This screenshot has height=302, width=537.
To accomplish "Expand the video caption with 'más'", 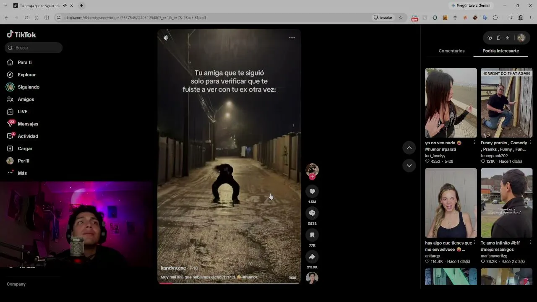I will click(292, 277).
